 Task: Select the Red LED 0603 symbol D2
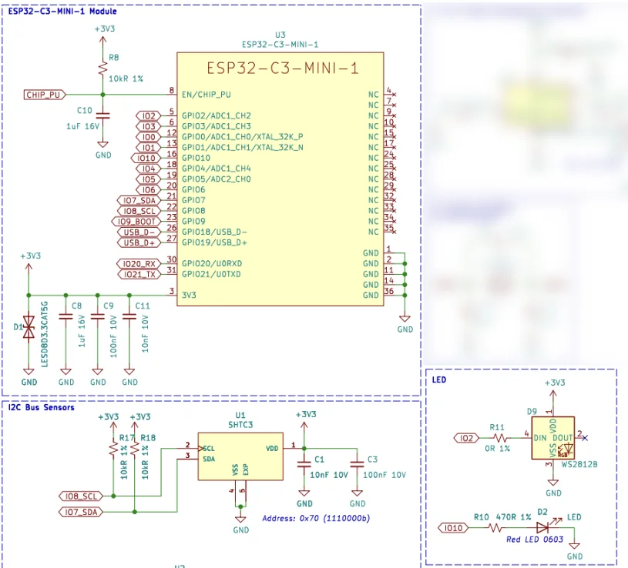(543, 527)
